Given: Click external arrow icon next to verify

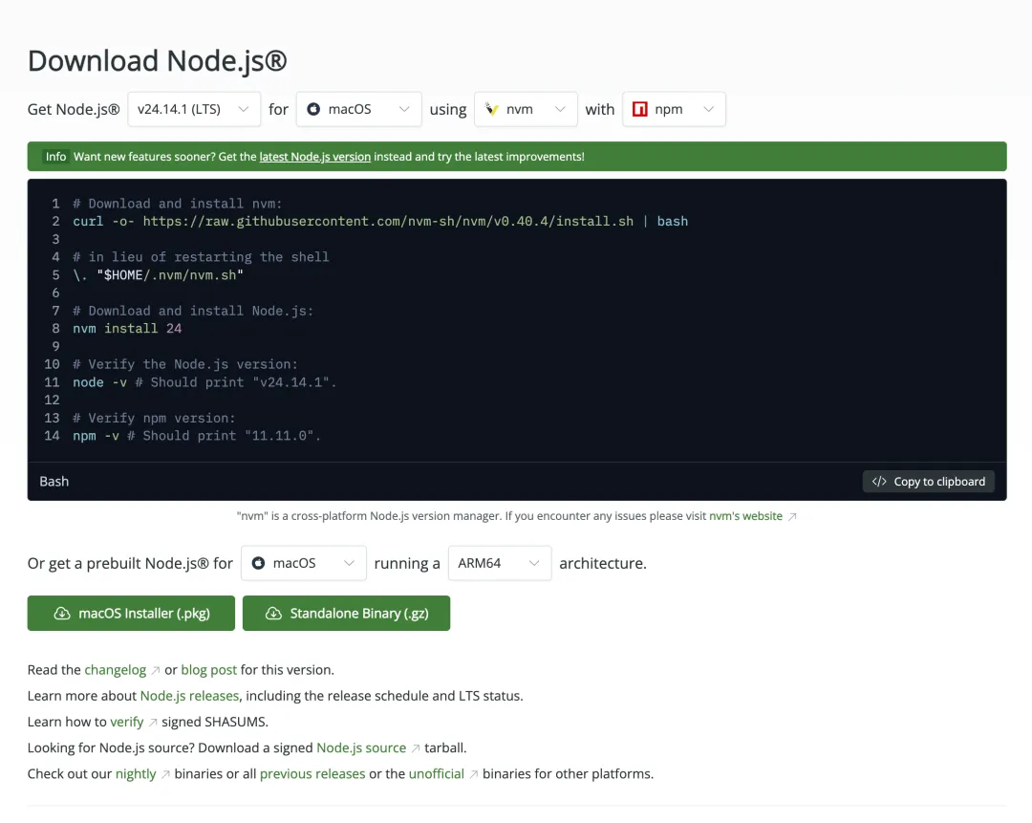Looking at the screenshot, I should [x=153, y=723].
